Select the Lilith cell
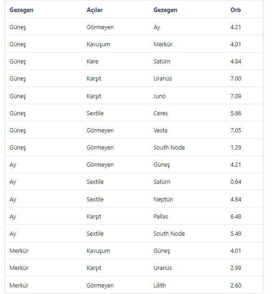This screenshot has height=294, width=273. point(159,285)
